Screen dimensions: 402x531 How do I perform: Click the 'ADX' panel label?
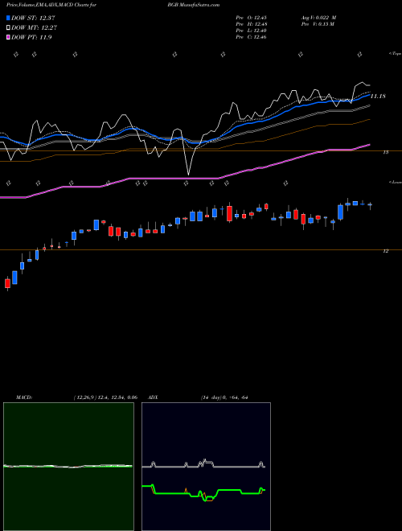(x=153, y=397)
